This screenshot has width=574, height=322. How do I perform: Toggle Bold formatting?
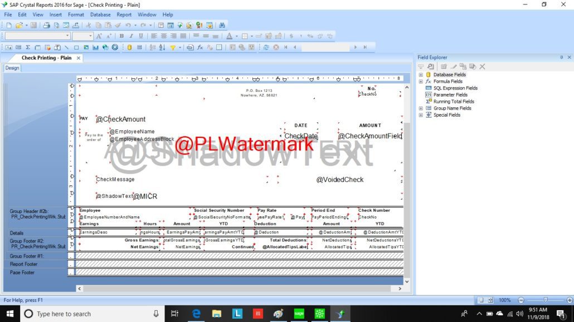(122, 36)
